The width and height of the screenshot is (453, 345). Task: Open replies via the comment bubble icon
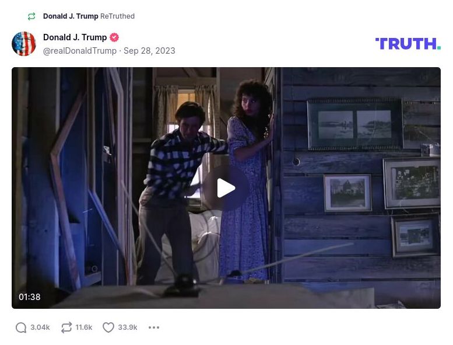pyautogui.click(x=21, y=327)
